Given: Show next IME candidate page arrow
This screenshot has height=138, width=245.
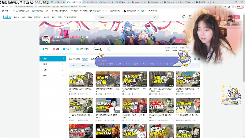Looking at the screenshot, I should point(171,64).
